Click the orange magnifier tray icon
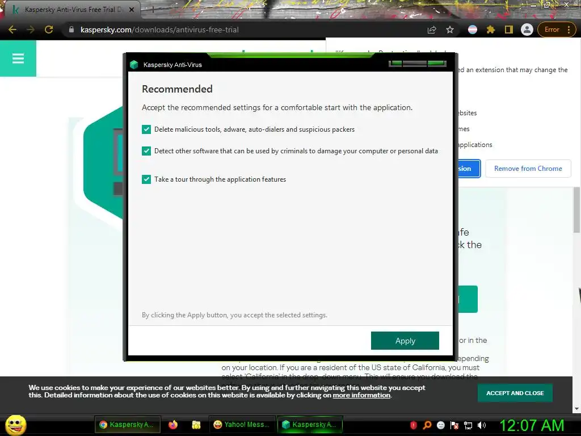 pyautogui.click(x=427, y=425)
